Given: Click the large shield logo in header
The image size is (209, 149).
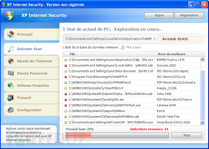Looking at the screenshot, I should click(x=9, y=15).
